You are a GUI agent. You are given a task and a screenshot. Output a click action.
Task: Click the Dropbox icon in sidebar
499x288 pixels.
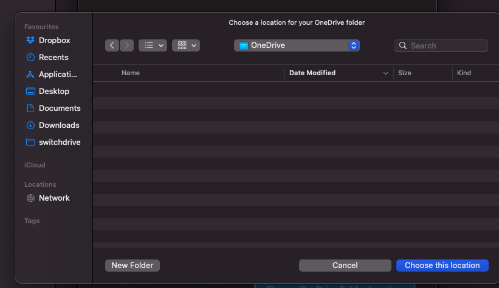pos(30,41)
